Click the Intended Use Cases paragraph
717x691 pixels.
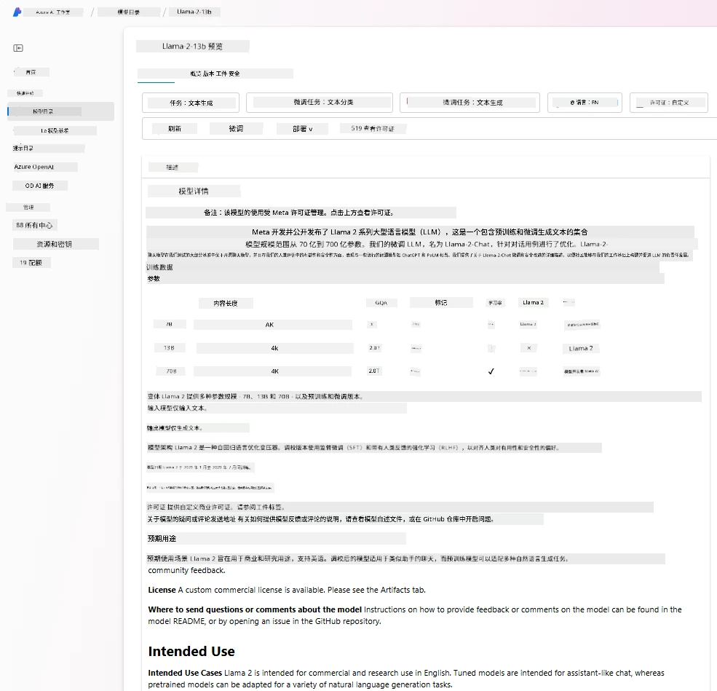point(406,679)
